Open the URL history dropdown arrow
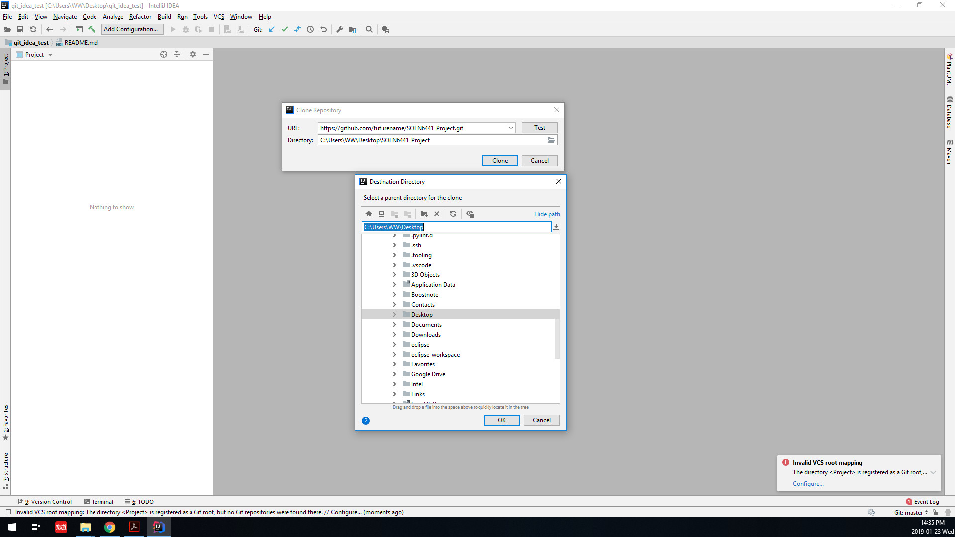Viewport: 955px width, 537px height. pyautogui.click(x=511, y=128)
